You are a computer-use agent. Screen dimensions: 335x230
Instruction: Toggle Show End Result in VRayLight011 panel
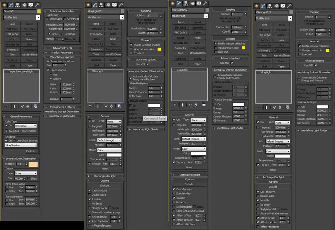[266, 107]
